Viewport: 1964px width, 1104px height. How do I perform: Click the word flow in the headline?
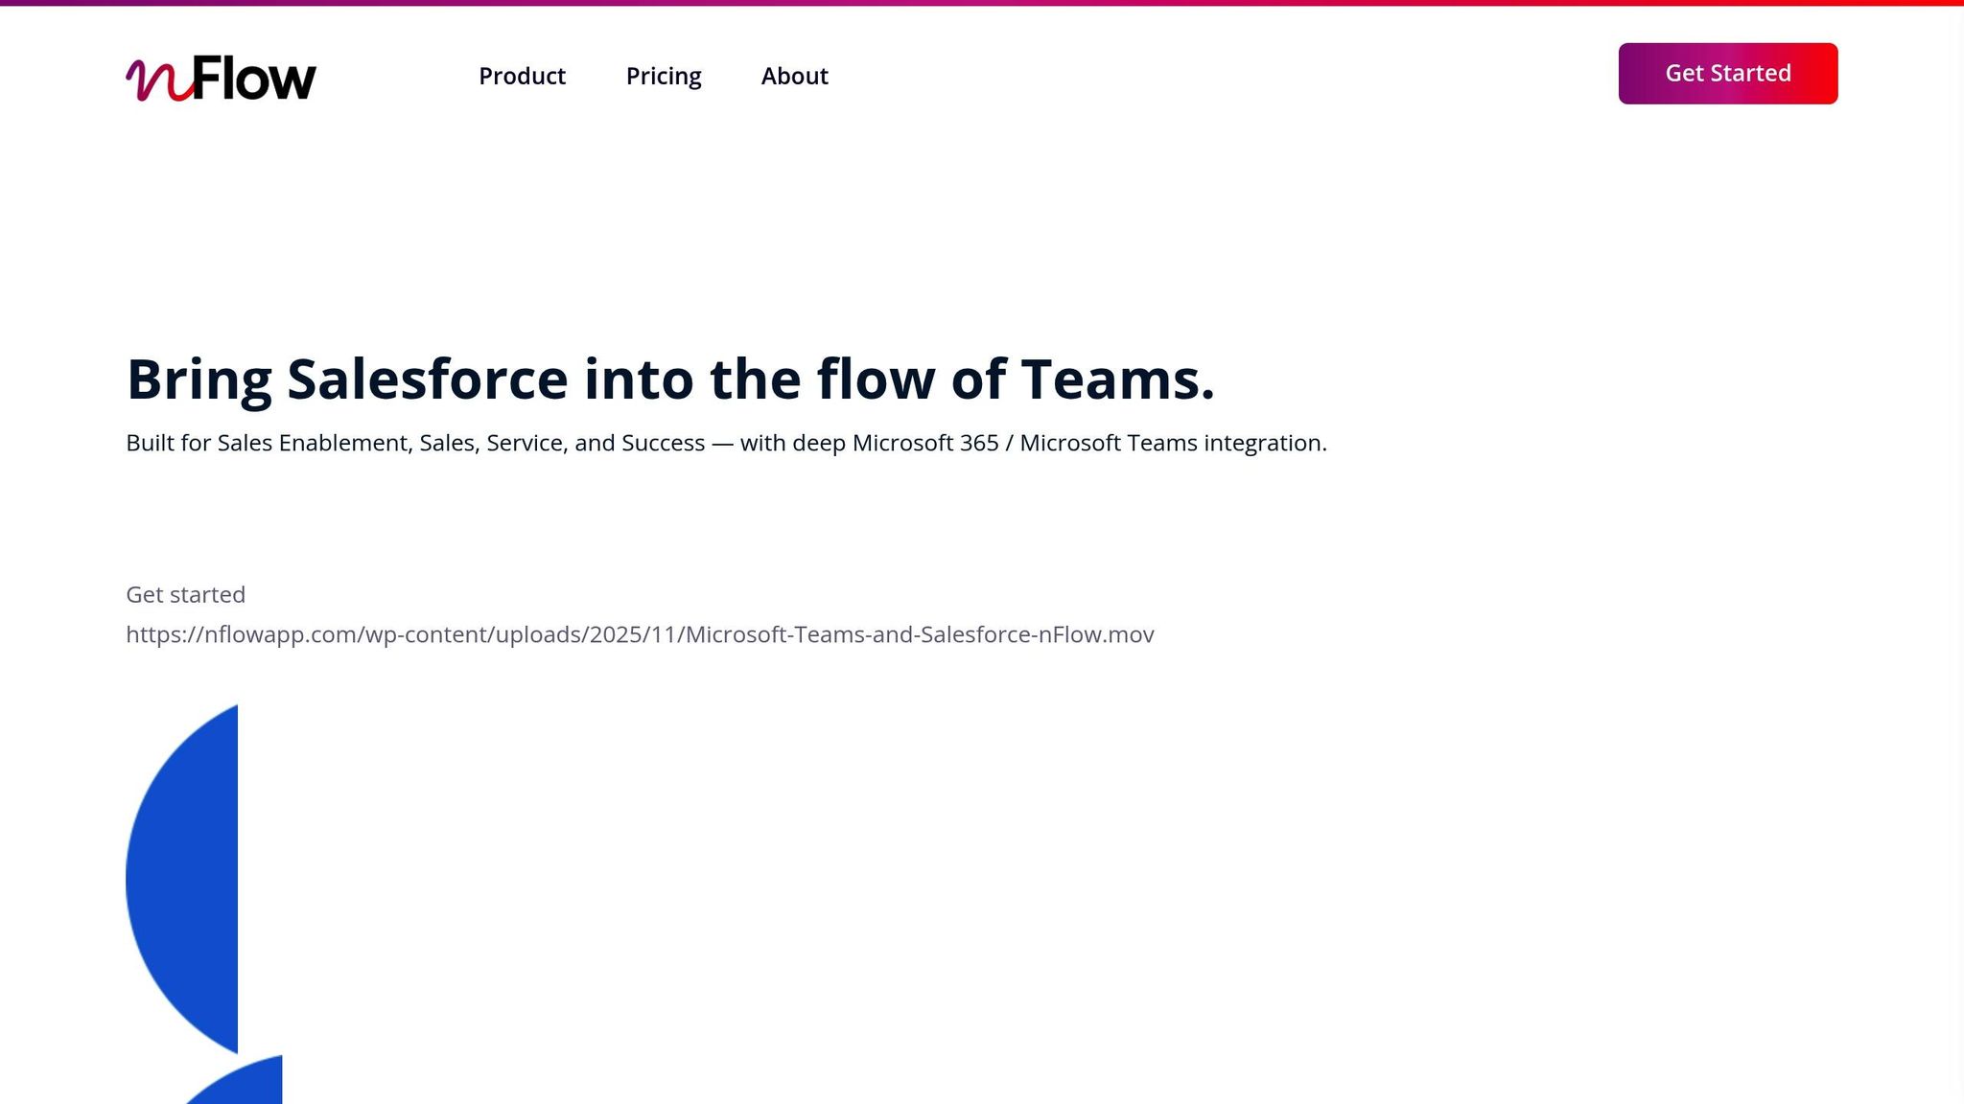pos(876,379)
